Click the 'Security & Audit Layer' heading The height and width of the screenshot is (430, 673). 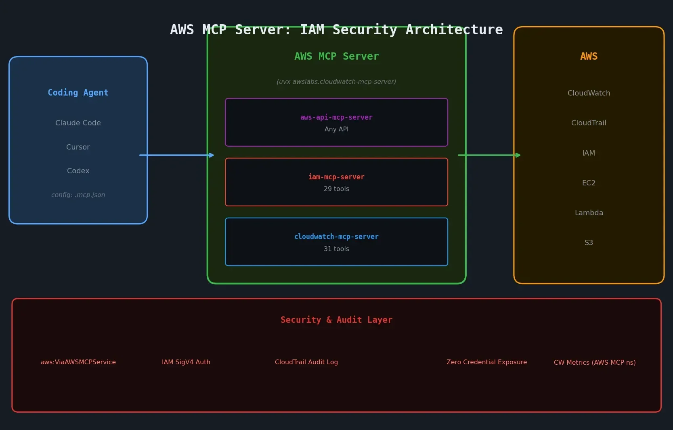click(336, 320)
